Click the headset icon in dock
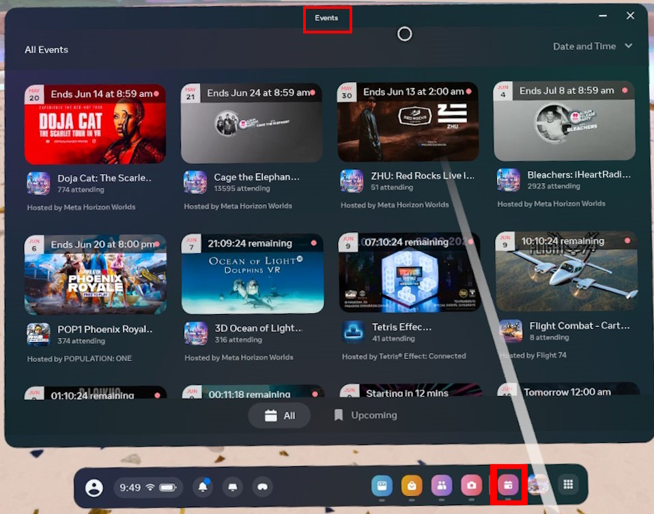Viewport: 654px width, 514px height. [x=261, y=487]
